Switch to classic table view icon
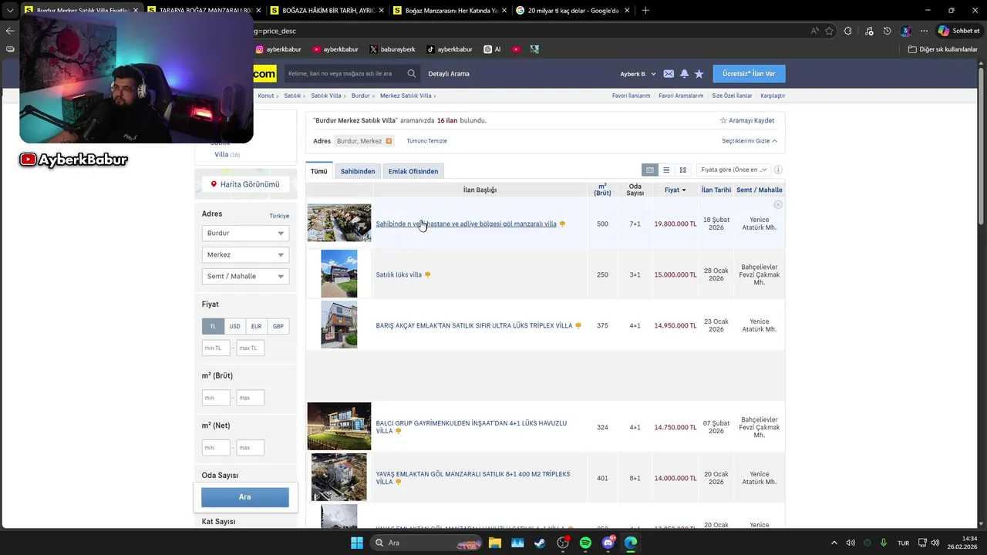The height and width of the screenshot is (555, 987). [650, 170]
